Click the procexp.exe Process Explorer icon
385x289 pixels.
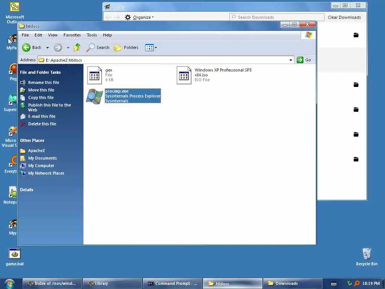(94, 96)
